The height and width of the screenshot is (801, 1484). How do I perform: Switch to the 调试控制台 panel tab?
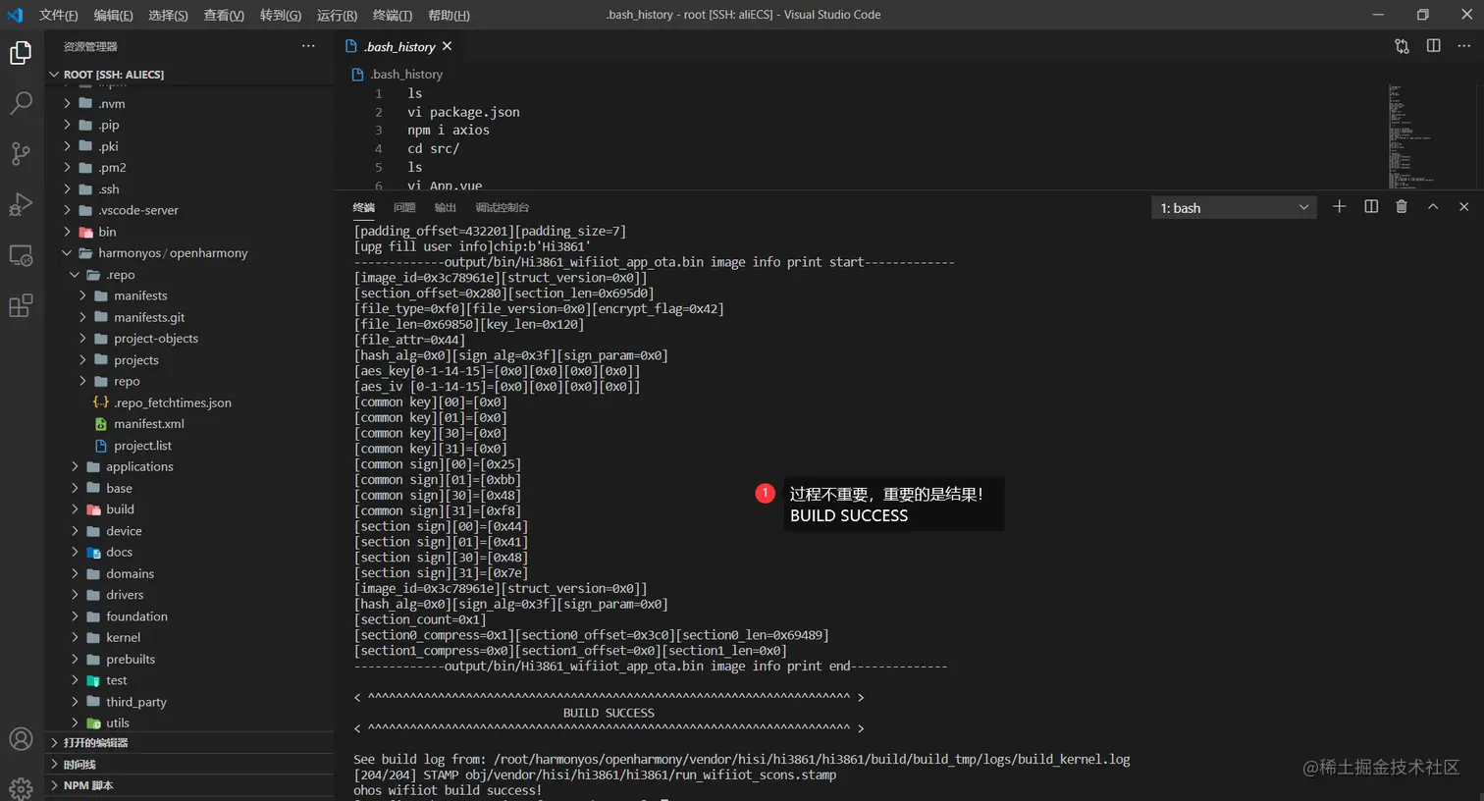tap(503, 207)
